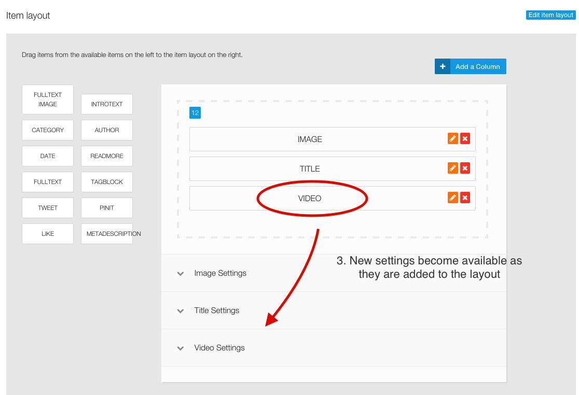Select the INTROTEXT available item
Viewport: 579px width, 395px height.
(x=107, y=104)
